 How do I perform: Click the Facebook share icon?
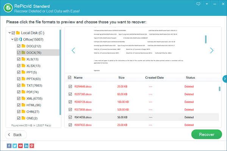coord(9,145)
